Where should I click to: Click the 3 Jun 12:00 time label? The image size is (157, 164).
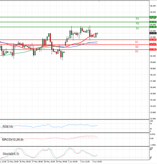point(85,162)
